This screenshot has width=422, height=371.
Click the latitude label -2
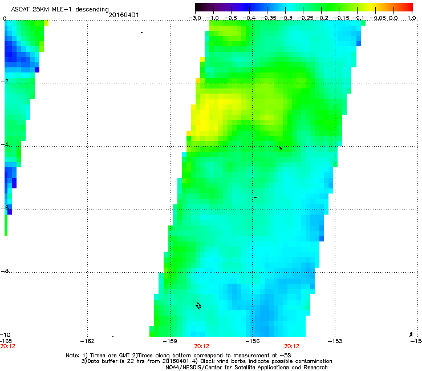[5, 82]
